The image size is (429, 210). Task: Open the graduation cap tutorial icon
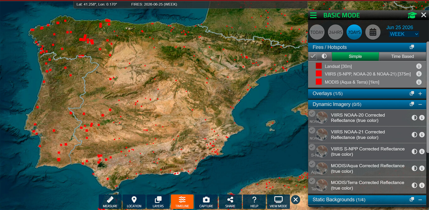[x=412, y=15]
